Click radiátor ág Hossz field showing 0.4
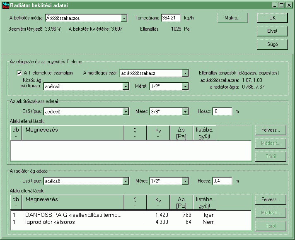This screenshot has height=240, width=295. (x=222, y=181)
